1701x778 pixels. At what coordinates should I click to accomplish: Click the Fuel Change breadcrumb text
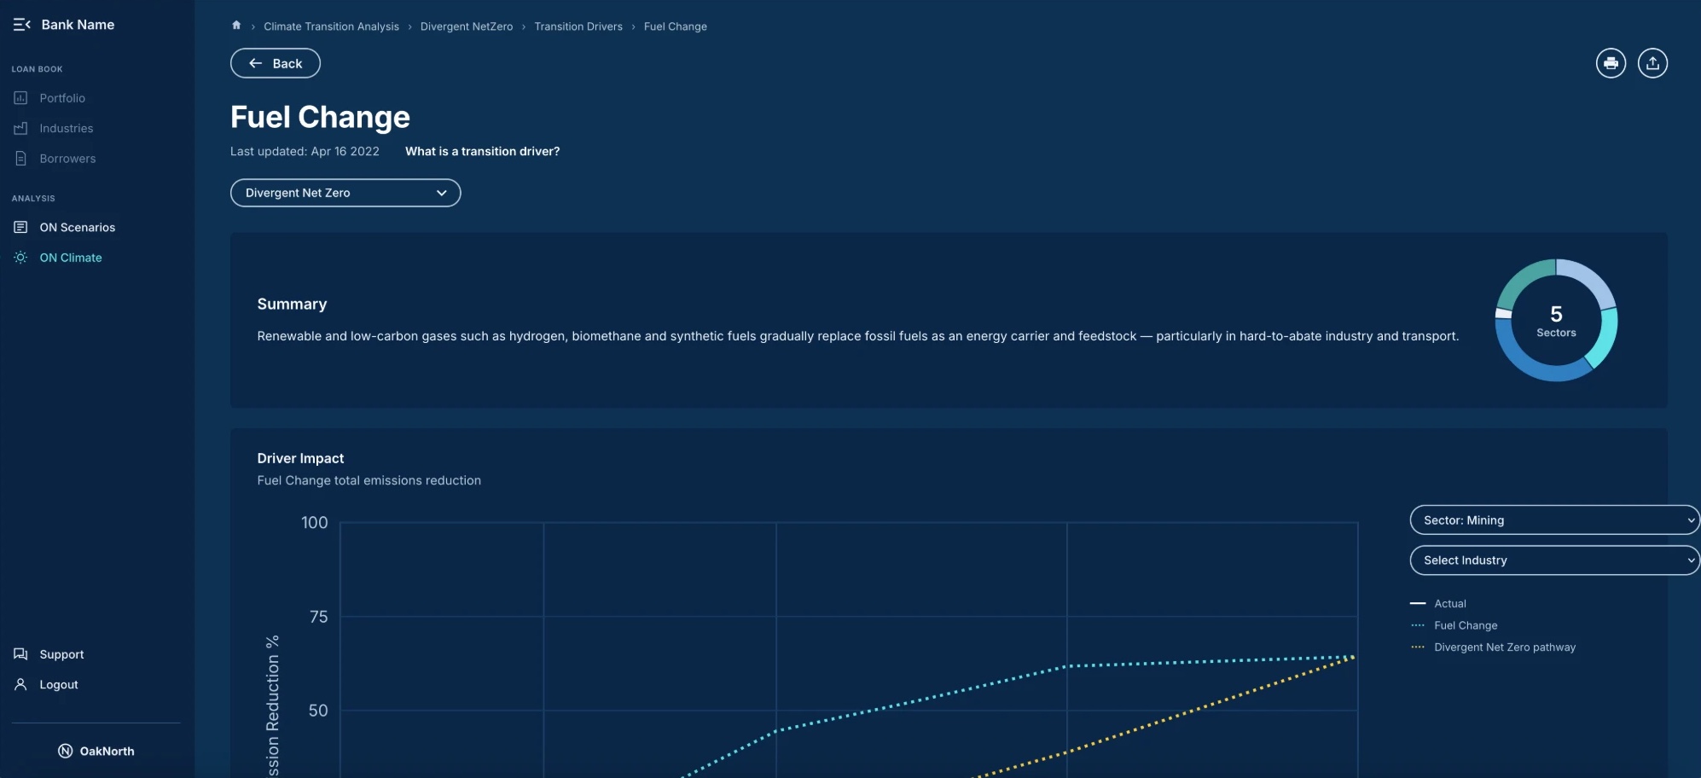click(x=676, y=26)
